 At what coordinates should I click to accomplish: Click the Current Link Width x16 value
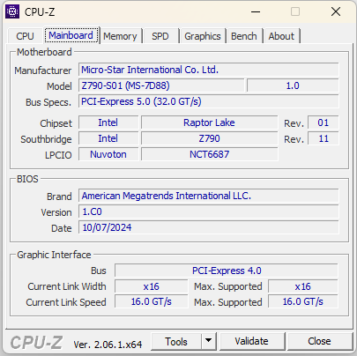[x=151, y=286]
